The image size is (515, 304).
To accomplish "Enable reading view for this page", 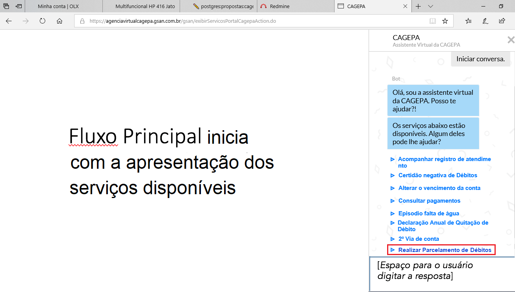I will (433, 21).
